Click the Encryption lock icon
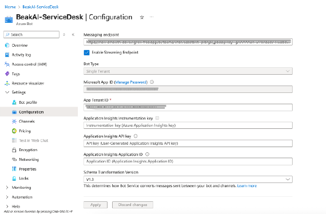This screenshot has height=215, width=326. pos(14,150)
